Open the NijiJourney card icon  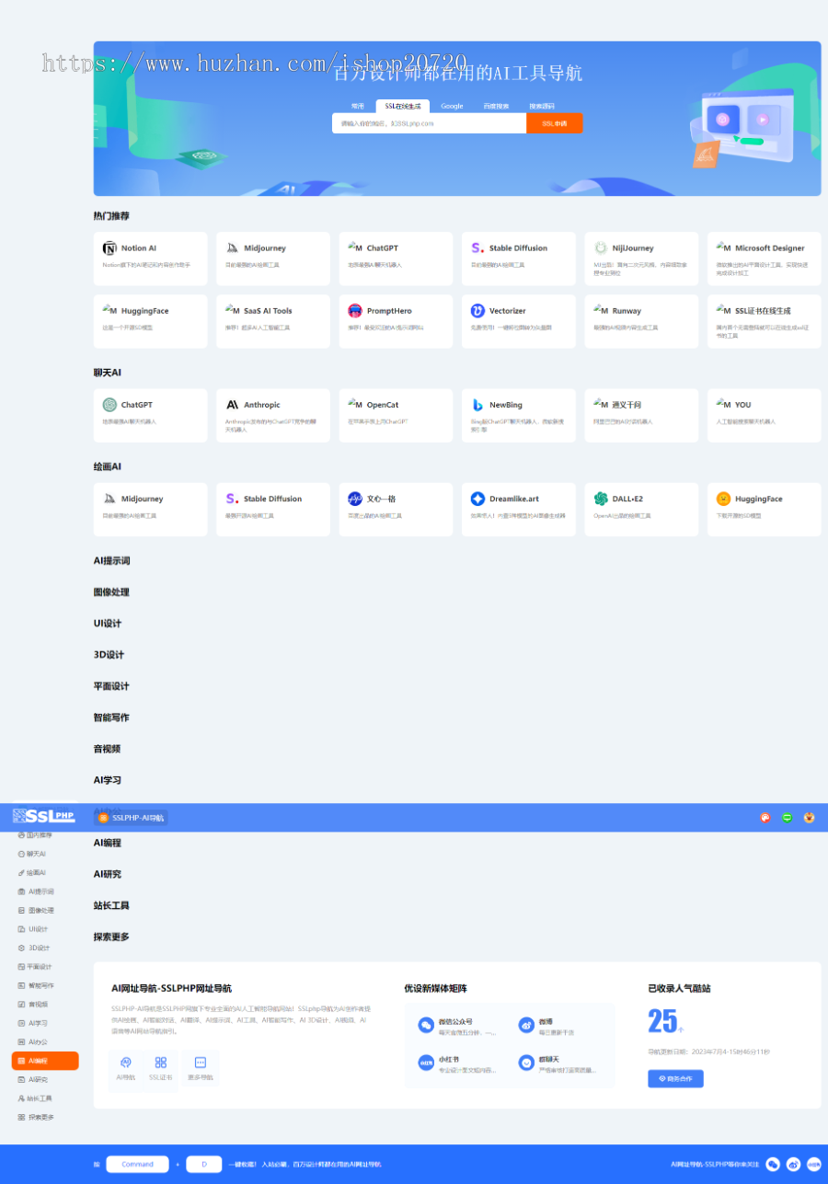pyautogui.click(x=601, y=248)
